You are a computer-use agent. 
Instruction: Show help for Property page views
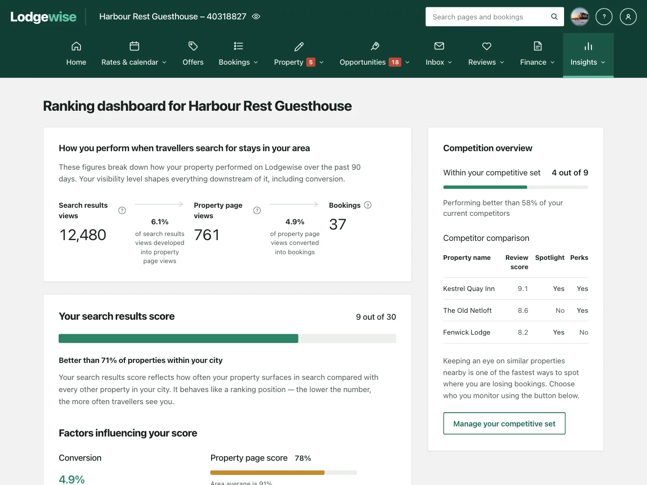257,210
